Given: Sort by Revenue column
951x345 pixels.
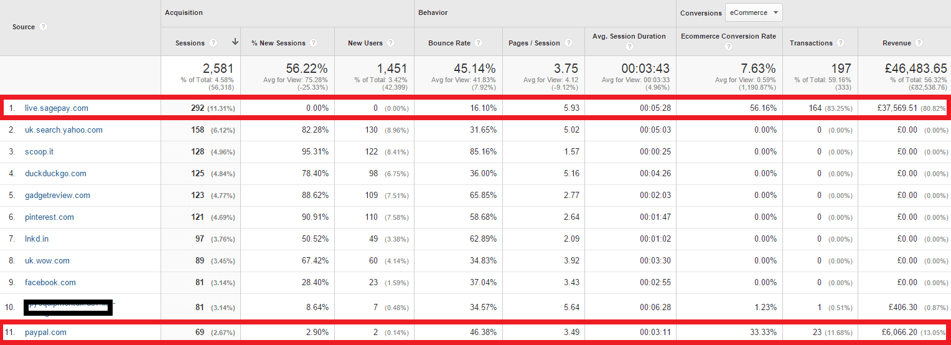Looking at the screenshot, I should [897, 43].
